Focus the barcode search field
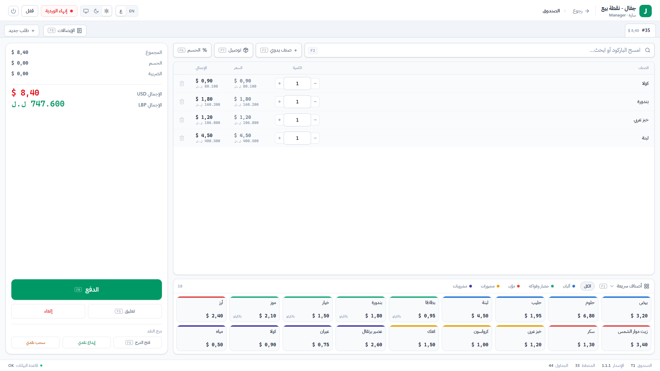Viewport: 660px width, 371px height. (479, 50)
